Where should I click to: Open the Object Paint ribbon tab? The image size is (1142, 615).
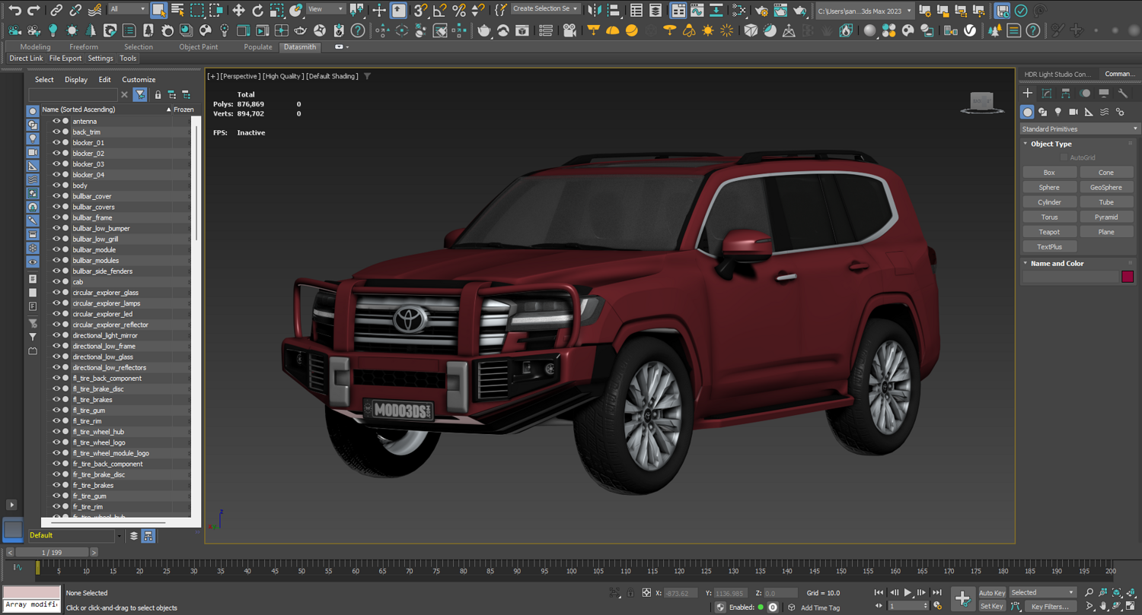pos(198,47)
